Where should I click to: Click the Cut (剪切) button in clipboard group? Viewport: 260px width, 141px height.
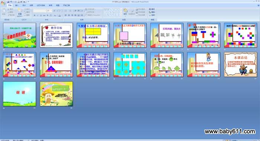pyautogui.click(x=10, y=9)
